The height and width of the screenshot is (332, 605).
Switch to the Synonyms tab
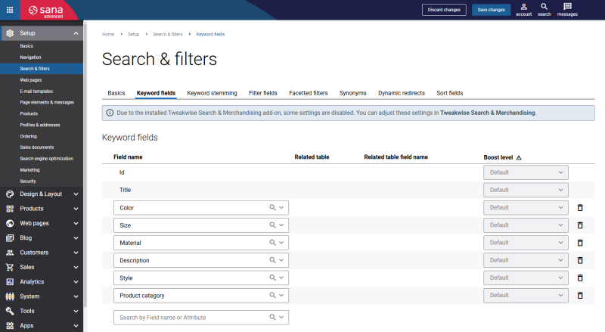click(352, 93)
